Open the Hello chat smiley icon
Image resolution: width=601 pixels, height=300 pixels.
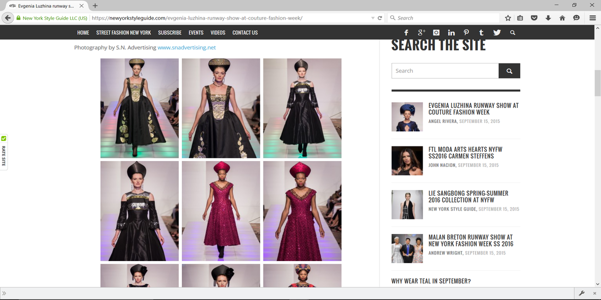[x=576, y=18]
